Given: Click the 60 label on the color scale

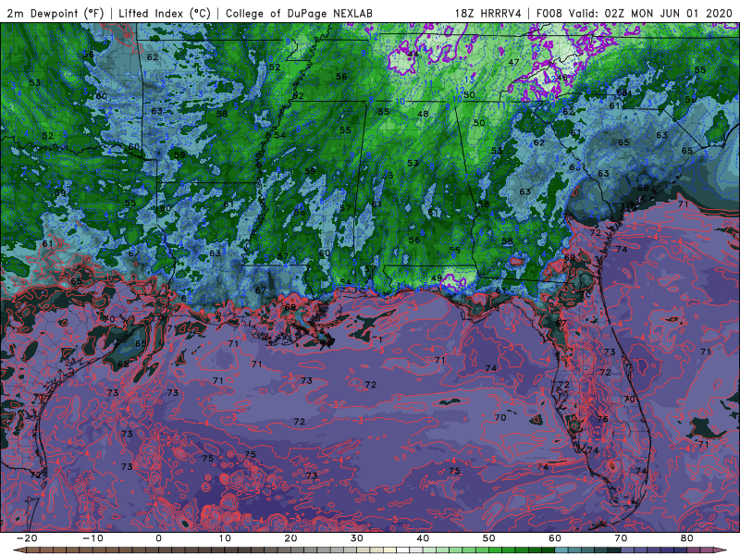Looking at the screenshot, I should tap(555, 538).
